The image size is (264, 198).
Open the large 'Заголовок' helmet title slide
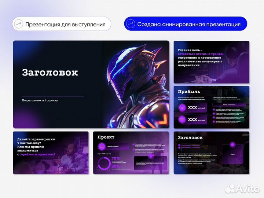[91, 84]
